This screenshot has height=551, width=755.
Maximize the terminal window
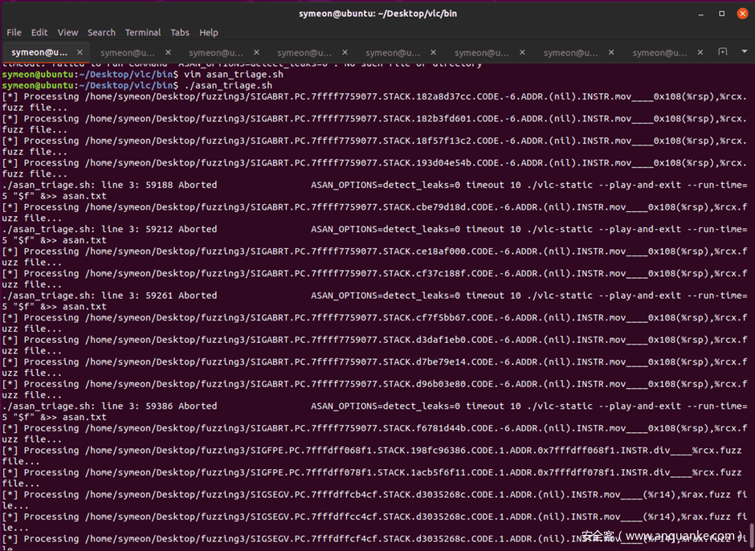click(721, 13)
